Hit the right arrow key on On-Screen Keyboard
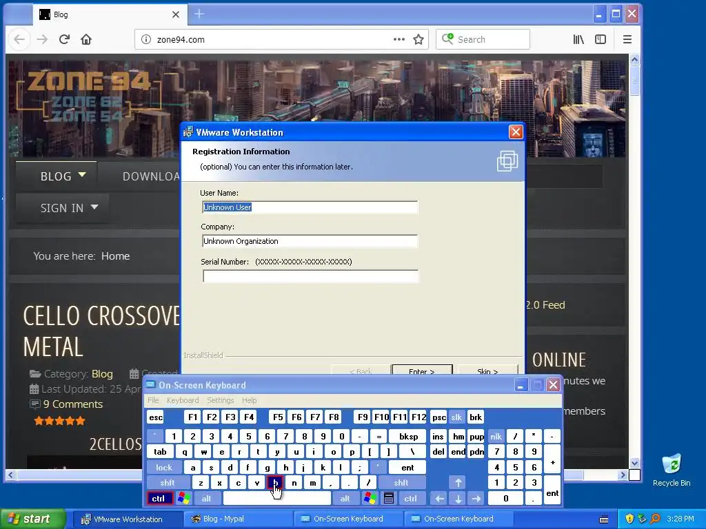Viewport: 706px width, 529px height. (x=476, y=499)
